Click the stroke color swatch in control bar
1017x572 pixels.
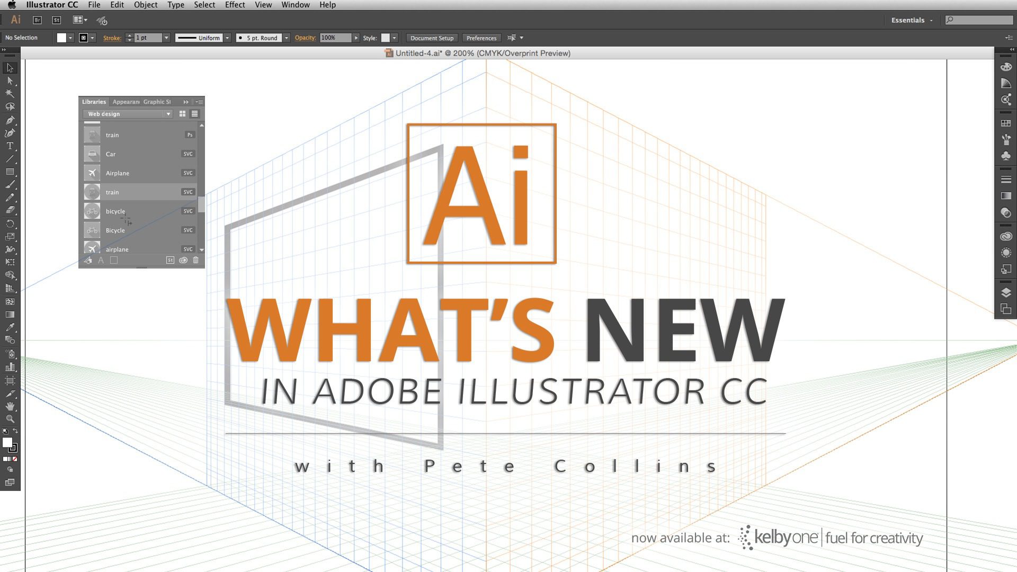[x=83, y=38]
